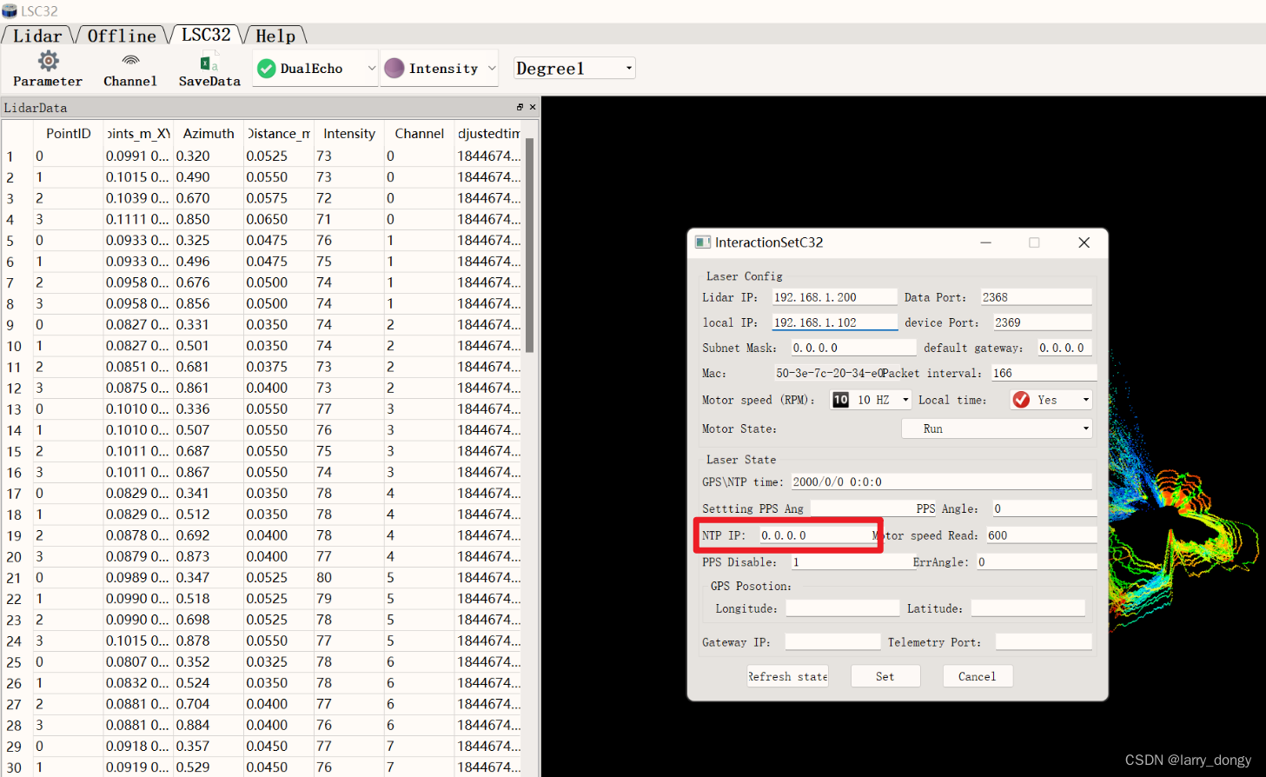Viewport: 1266px width, 777px height.
Task: Select row 21 header in table
Action: tap(17, 577)
